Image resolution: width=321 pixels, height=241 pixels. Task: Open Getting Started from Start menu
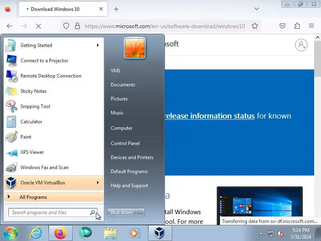(54, 45)
